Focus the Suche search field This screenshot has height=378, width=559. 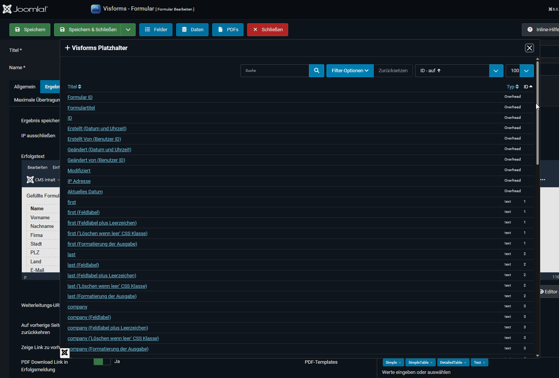(x=275, y=71)
